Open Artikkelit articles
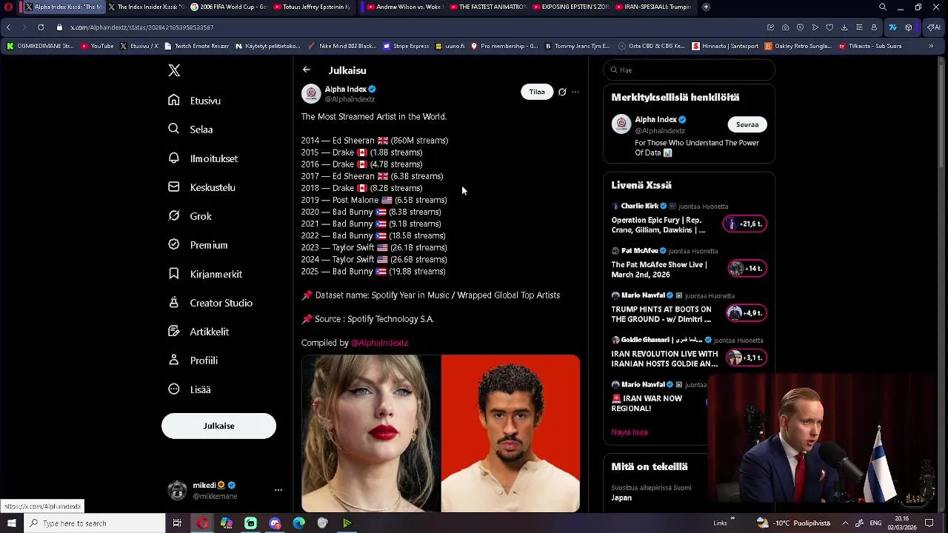Screen dimensions: 948x533 (198, 332)
